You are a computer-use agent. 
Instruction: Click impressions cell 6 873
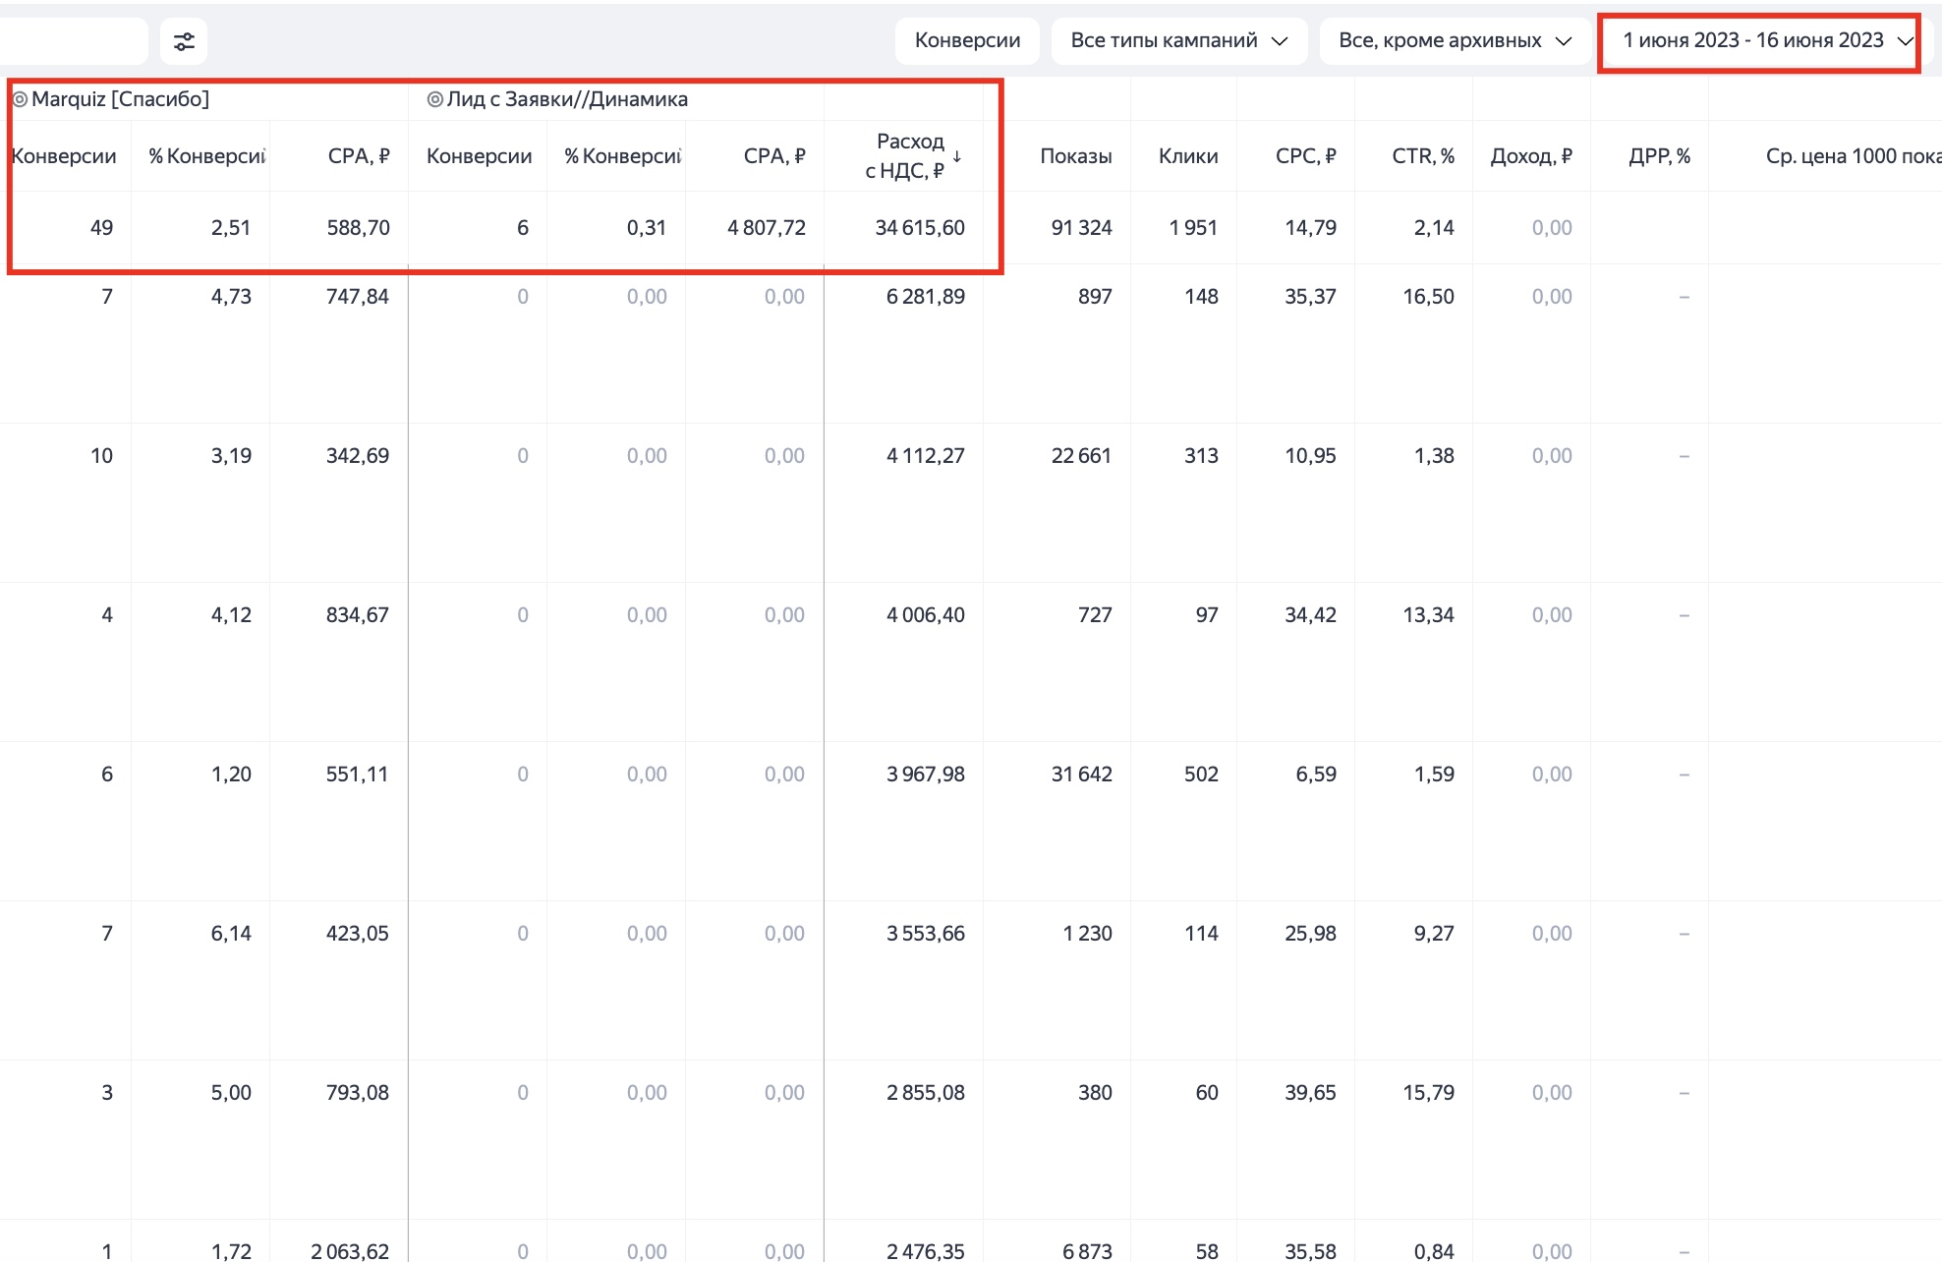pos(1087,1251)
